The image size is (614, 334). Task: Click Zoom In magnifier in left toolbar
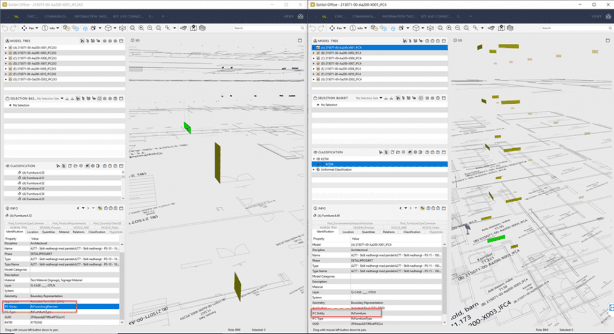click(140, 28)
